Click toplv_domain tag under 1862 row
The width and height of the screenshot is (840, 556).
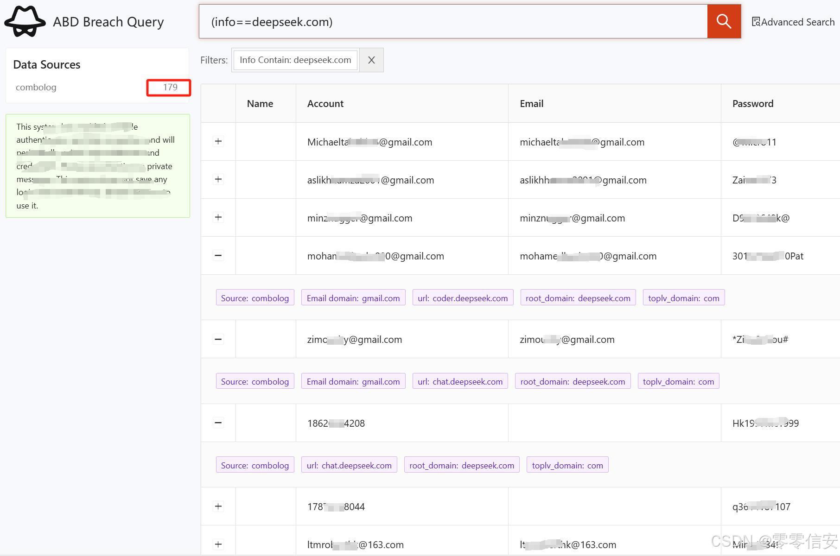(567, 465)
